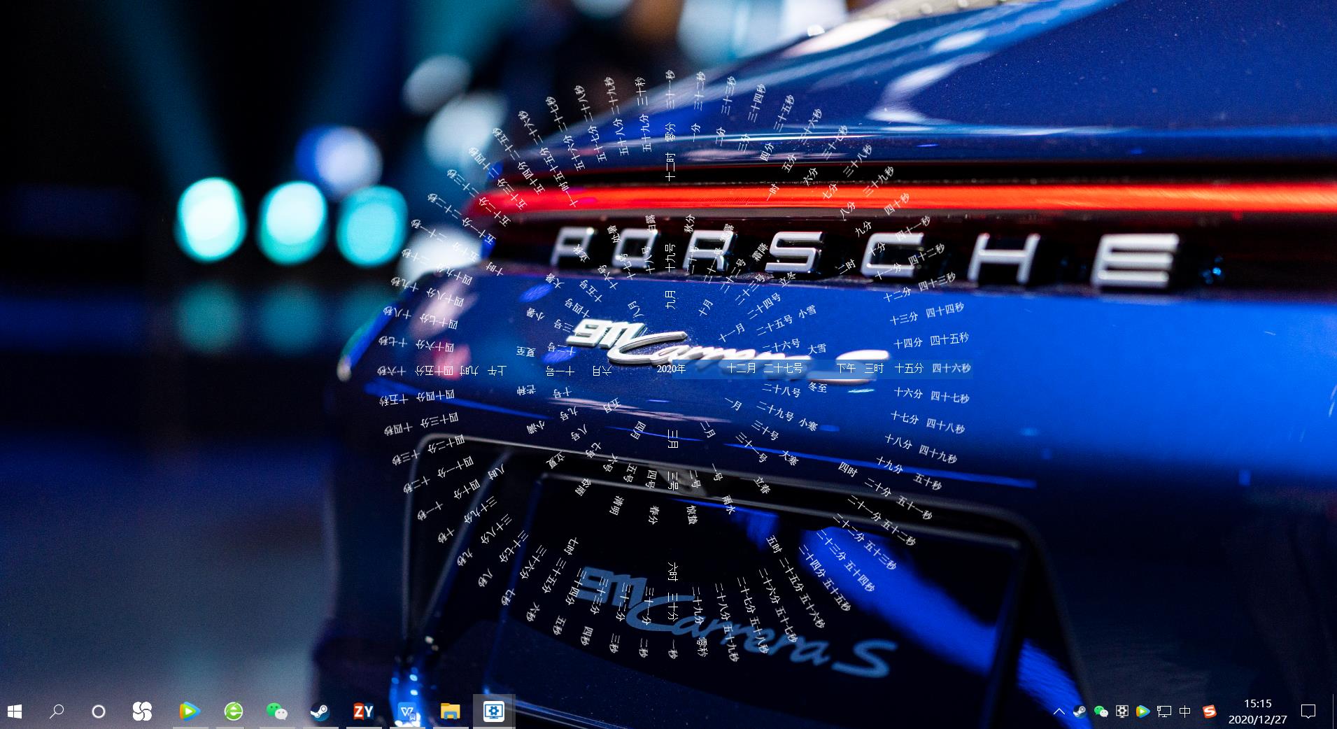Activate Cortana voice assistant

[98, 712]
